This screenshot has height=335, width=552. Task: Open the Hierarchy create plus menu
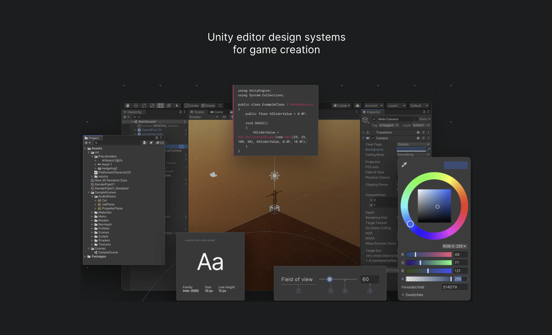tap(126, 117)
